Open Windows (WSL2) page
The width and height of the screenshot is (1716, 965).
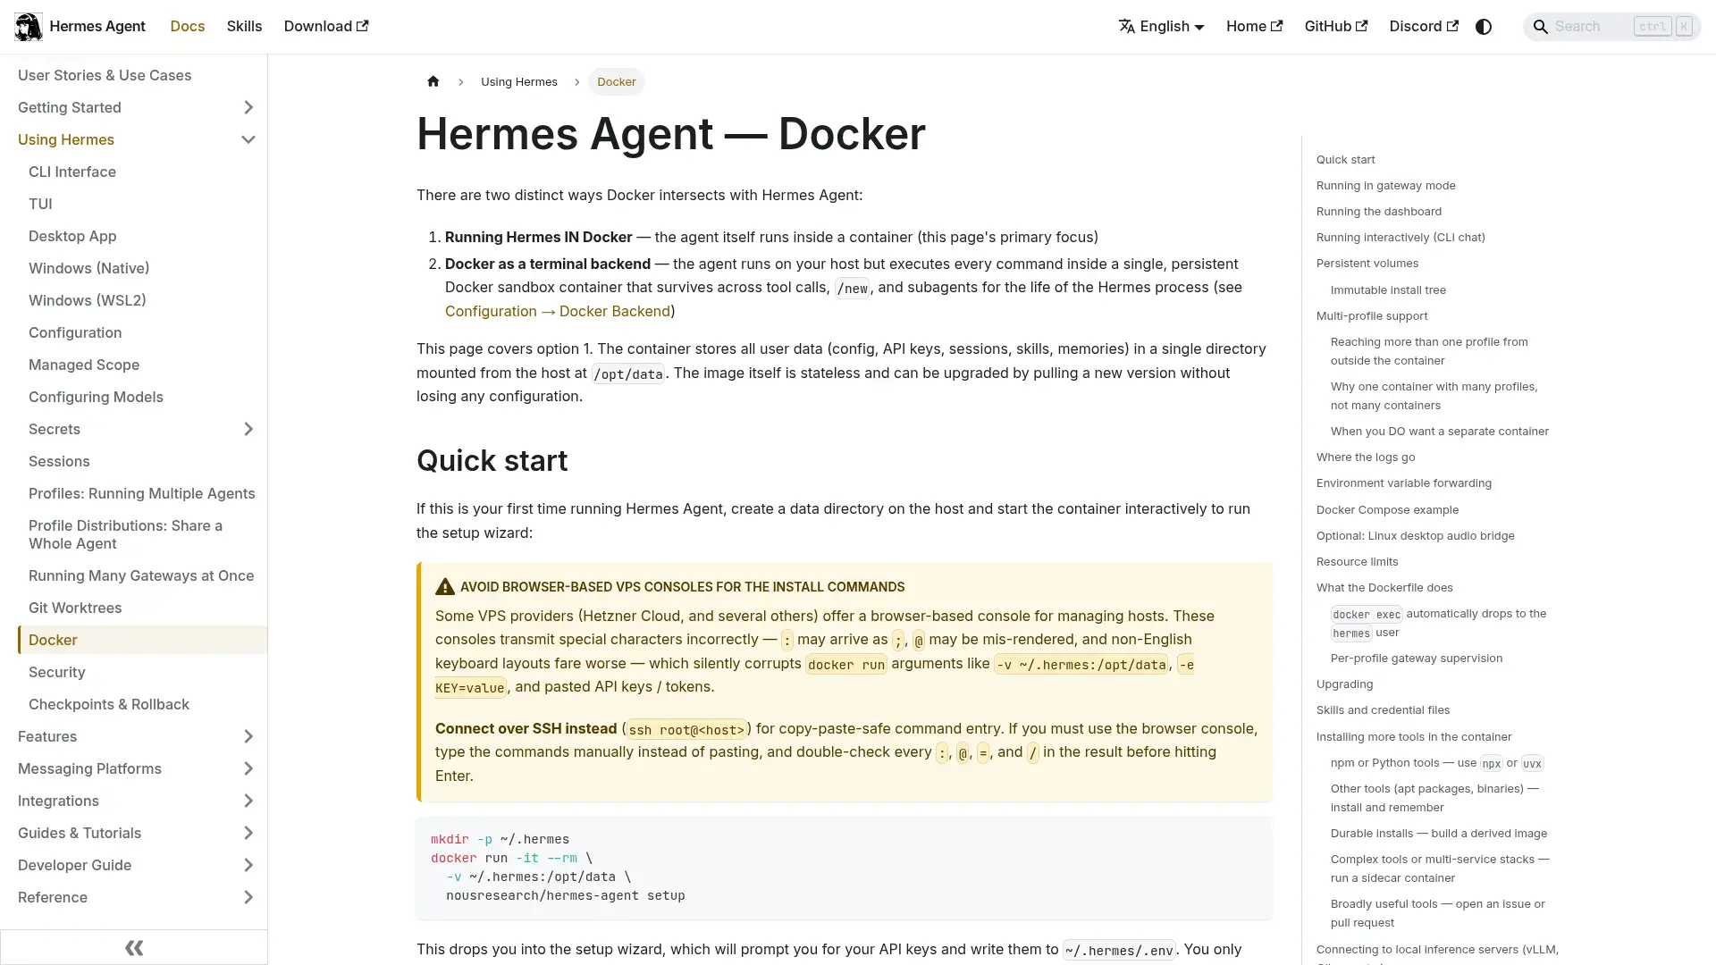[x=88, y=300]
